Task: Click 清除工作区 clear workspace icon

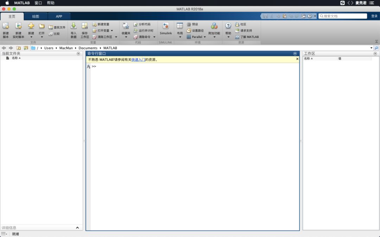Action: tap(94, 37)
